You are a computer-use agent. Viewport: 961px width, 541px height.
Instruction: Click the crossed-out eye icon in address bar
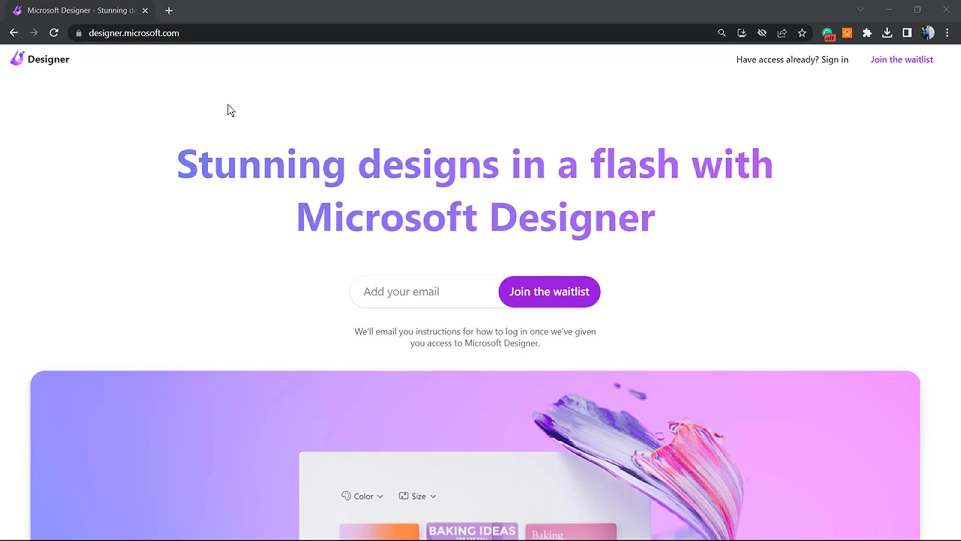(762, 33)
